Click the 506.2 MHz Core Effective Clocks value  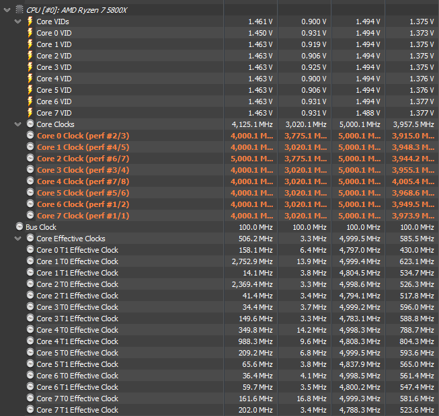255,239
